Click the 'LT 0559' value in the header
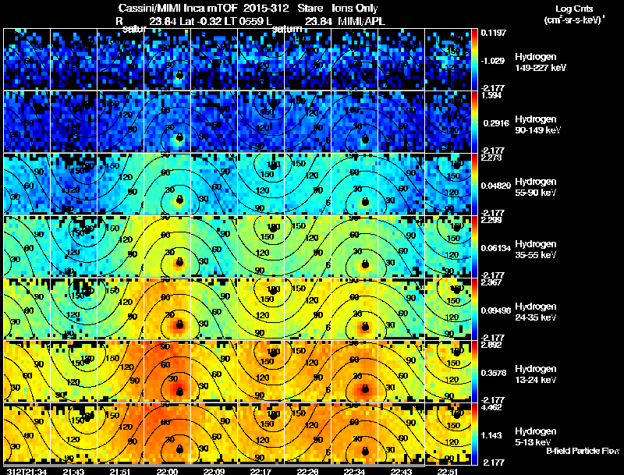Viewport: 624px width, 475px height. 250,21
